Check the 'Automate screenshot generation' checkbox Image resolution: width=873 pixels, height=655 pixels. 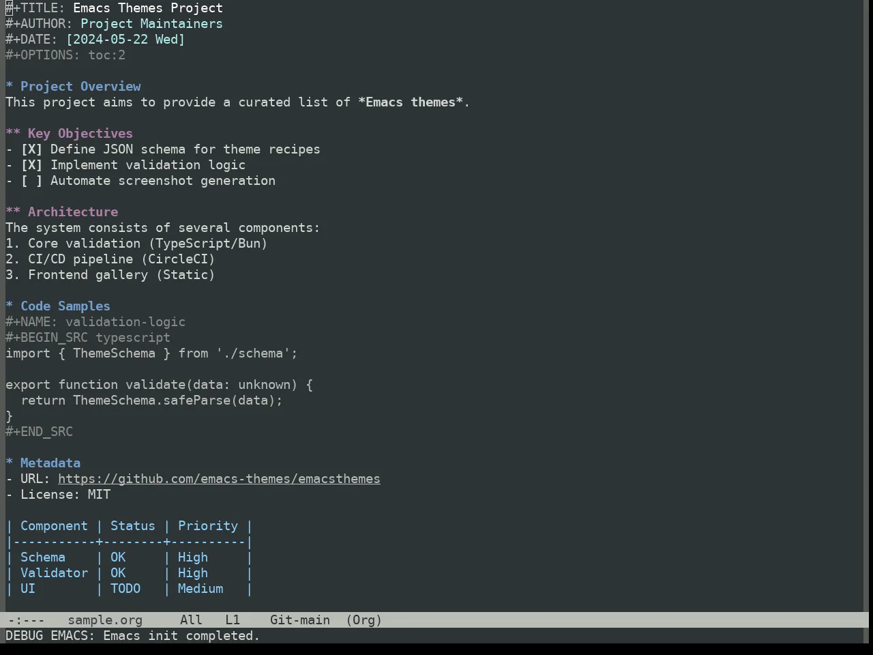[x=31, y=181]
